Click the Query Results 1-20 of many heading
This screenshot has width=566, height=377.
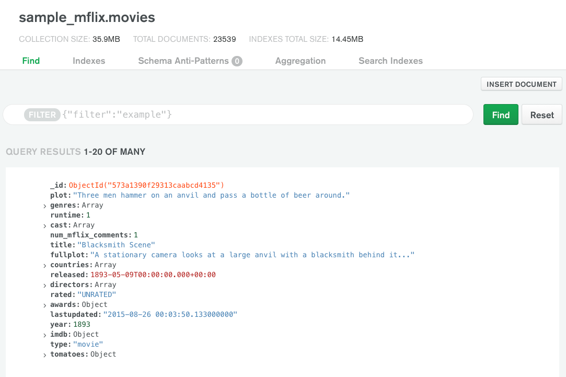point(75,152)
